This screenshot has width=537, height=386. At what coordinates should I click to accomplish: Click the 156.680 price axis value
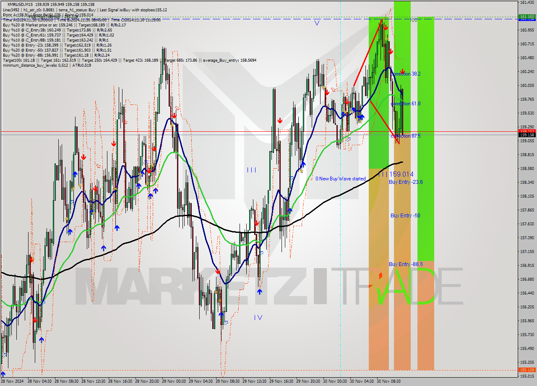(527, 279)
